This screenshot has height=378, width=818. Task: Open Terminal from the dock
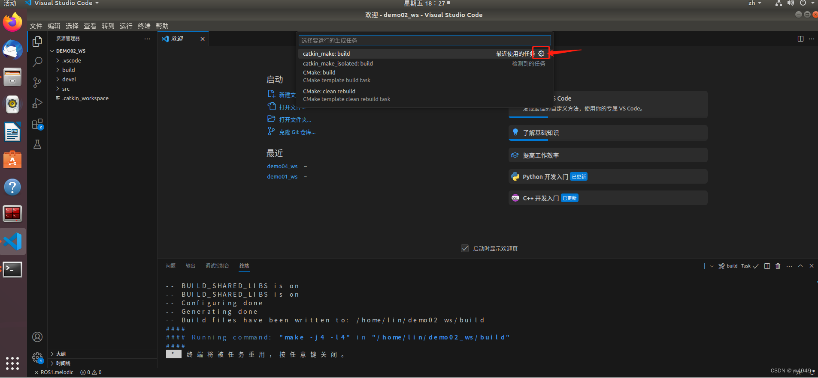click(x=12, y=269)
